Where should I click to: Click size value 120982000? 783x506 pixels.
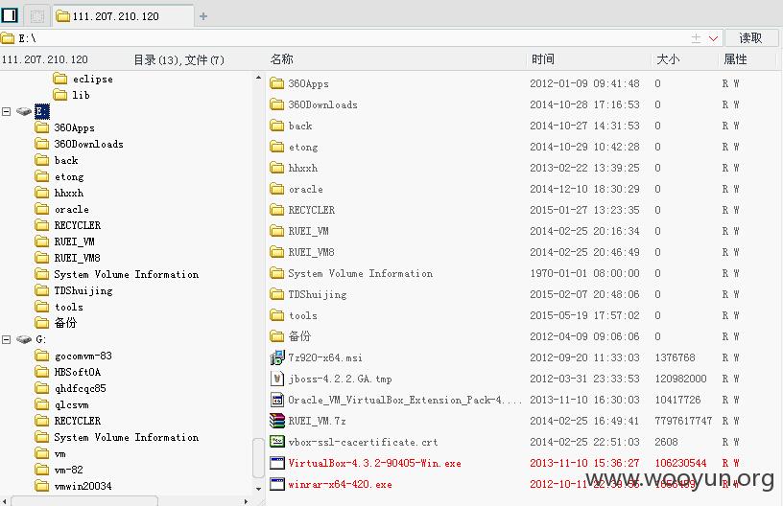pyautogui.click(x=680, y=379)
